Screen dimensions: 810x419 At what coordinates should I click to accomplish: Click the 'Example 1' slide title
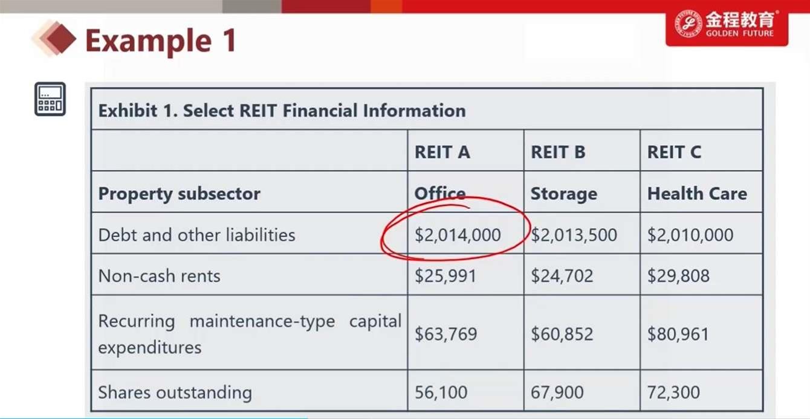[x=160, y=41]
